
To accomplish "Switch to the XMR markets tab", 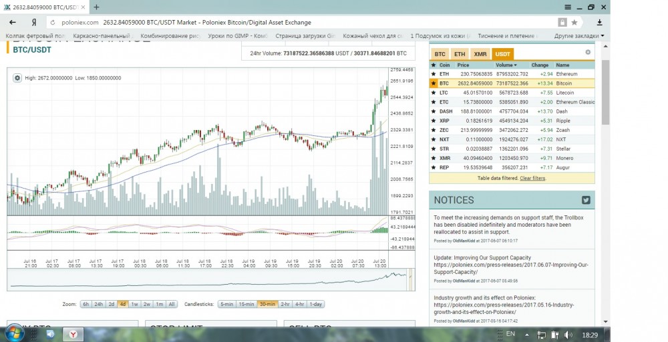I will 480,54.
